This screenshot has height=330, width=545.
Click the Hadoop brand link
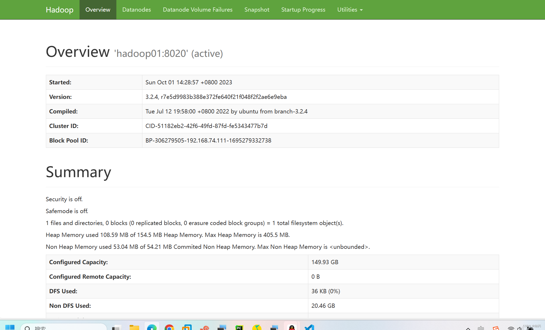[x=59, y=10]
